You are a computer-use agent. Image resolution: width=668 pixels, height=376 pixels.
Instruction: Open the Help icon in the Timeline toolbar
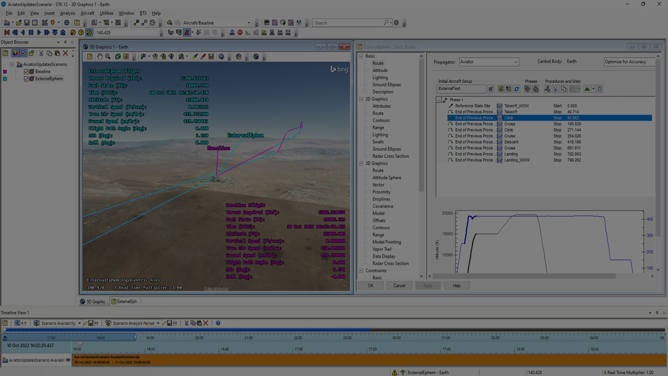coord(218,323)
